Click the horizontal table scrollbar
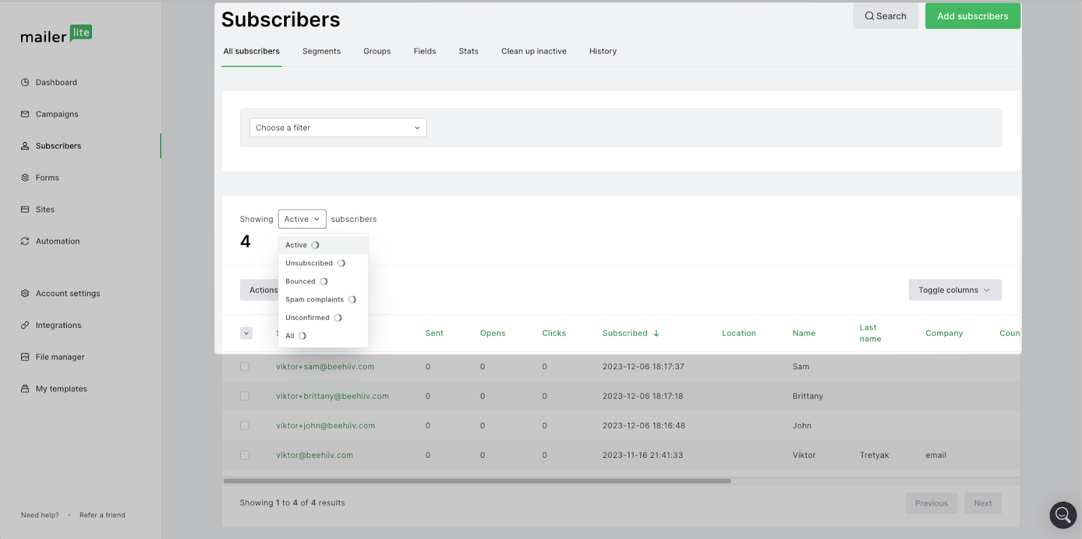Screen dimensions: 1082x539 [x=477, y=482]
